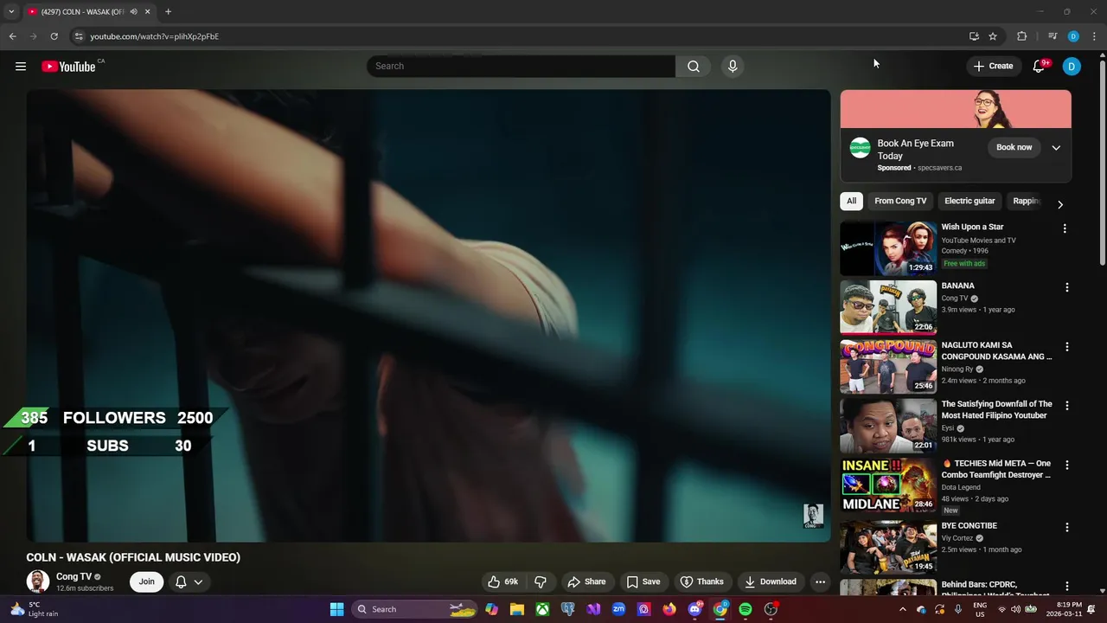Select the Electric guitar chip
Viewport: 1107px width, 623px height.
tap(969, 201)
